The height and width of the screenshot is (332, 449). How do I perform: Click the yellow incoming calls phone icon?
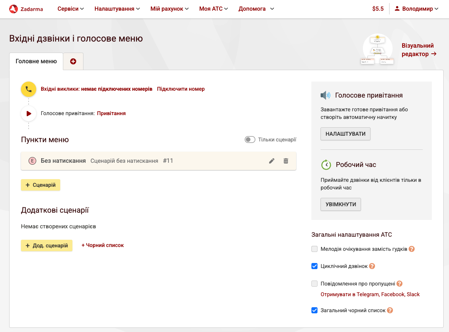click(x=29, y=89)
